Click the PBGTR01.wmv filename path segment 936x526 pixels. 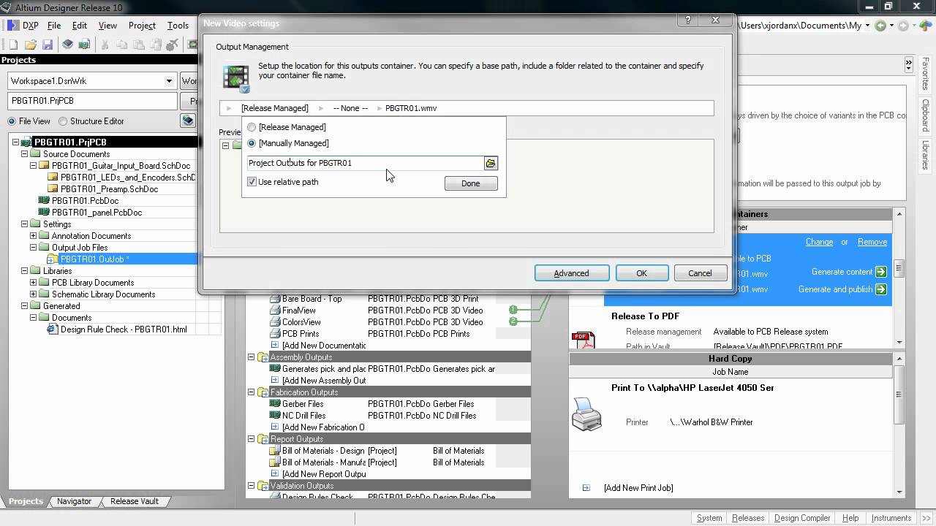tap(411, 108)
